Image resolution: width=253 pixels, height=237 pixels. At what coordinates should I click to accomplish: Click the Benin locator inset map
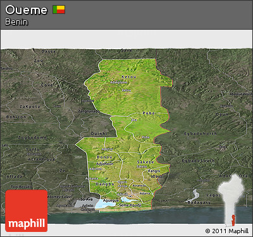pyautogui.click(x=231, y=200)
